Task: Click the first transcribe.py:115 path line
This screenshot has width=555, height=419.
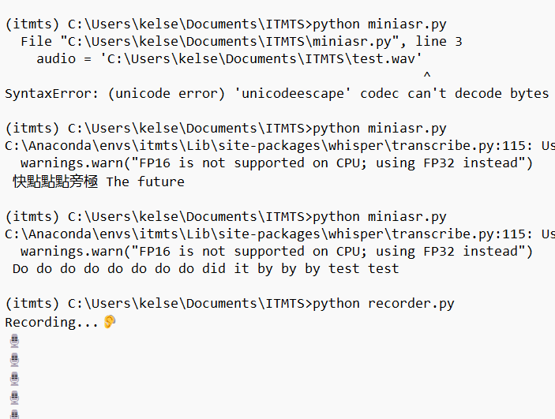Action: pos(276,146)
